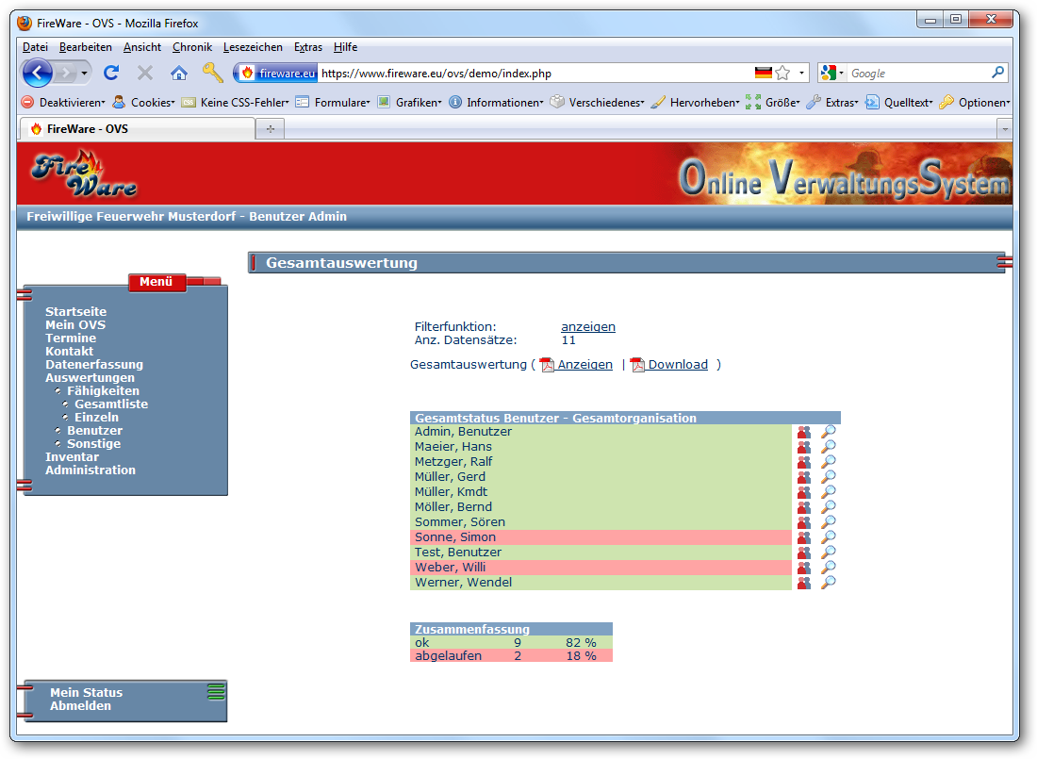Open the Google search engine dropdown
The height and width of the screenshot is (759, 1037).
pos(831,74)
